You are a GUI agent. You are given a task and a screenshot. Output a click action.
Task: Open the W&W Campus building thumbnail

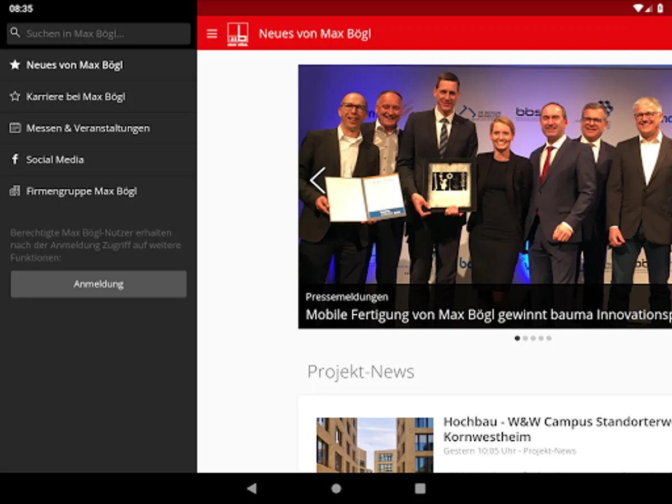(375, 445)
